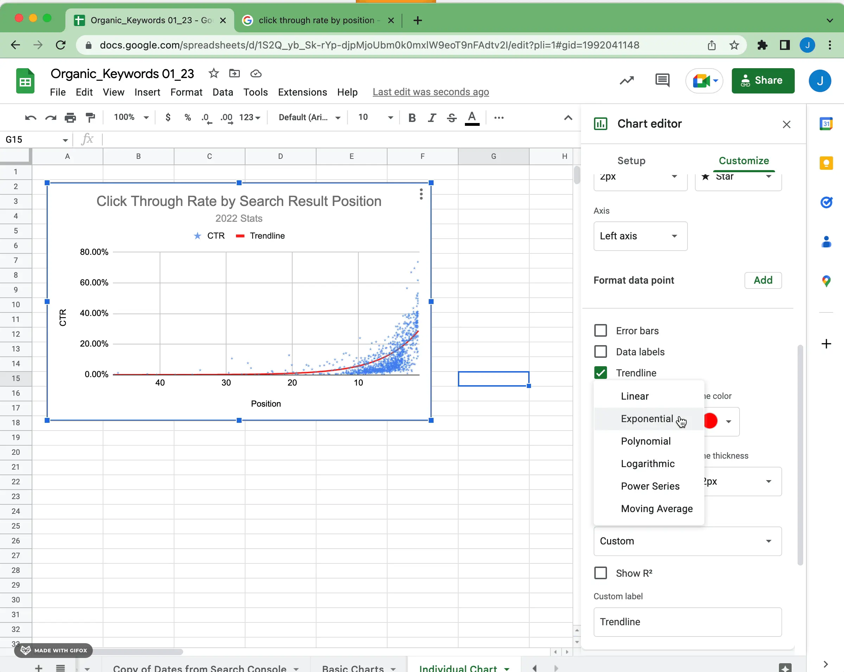844x672 pixels.
Task: Select Polynomial trendline type
Action: click(x=644, y=441)
